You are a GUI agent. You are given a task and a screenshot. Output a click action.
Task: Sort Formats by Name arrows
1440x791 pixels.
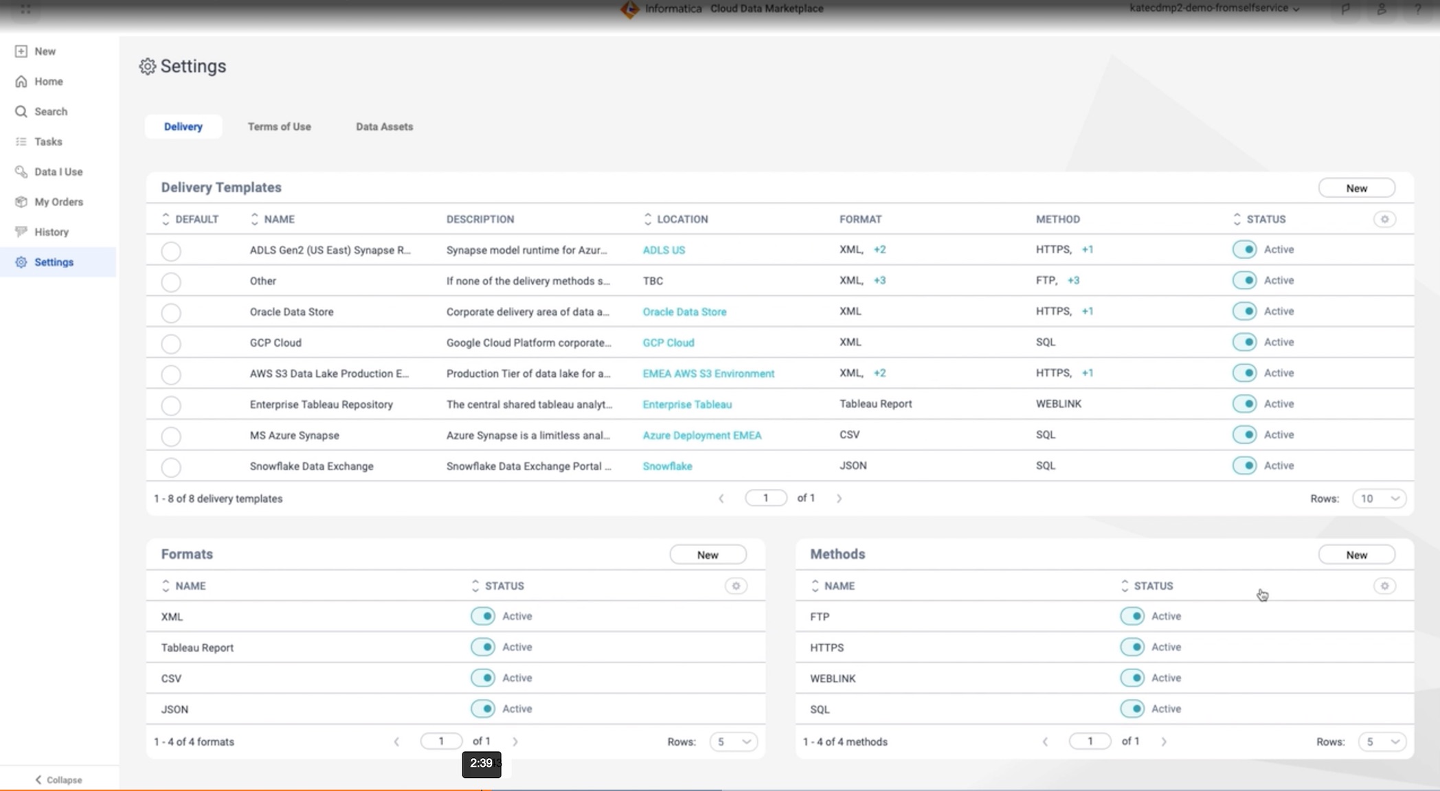pyautogui.click(x=166, y=586)
